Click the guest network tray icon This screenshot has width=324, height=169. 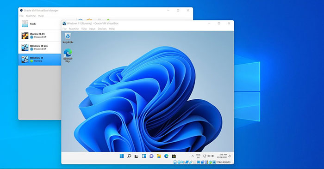click(x=205, y=156)
